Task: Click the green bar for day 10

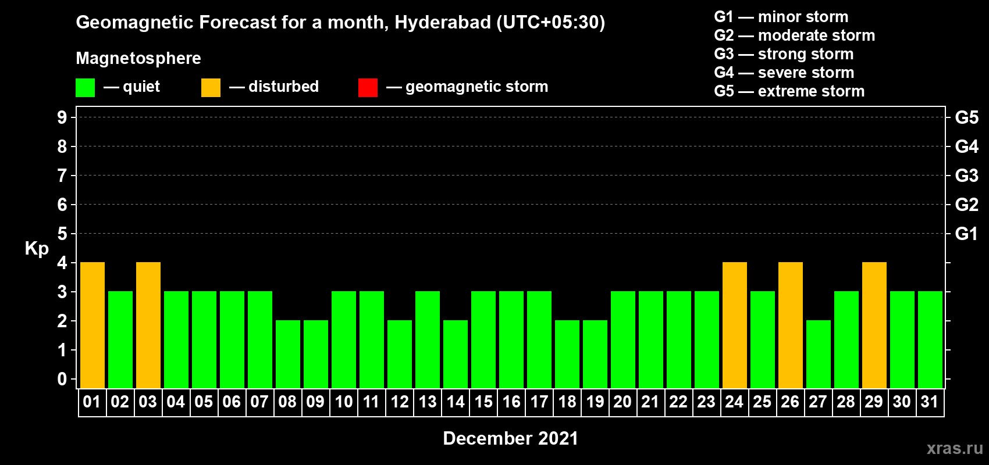Action: (344, 339)
